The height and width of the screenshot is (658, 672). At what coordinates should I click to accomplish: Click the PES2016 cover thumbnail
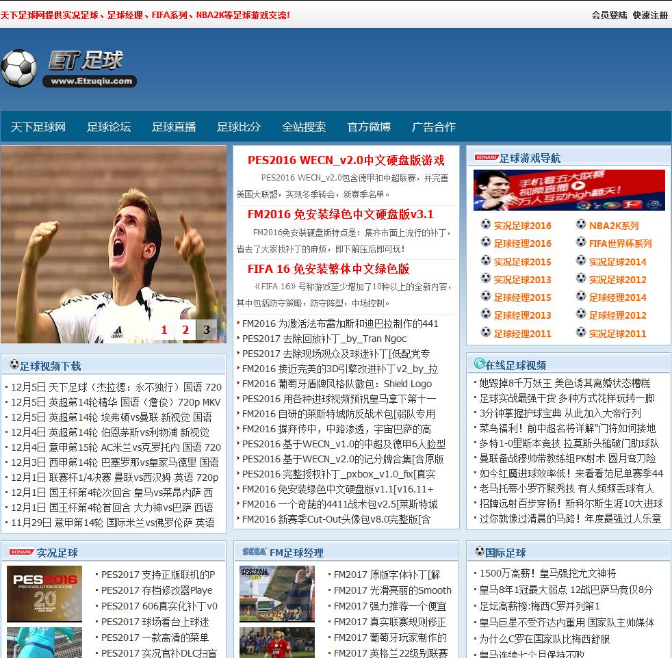[x=44, y=594]
